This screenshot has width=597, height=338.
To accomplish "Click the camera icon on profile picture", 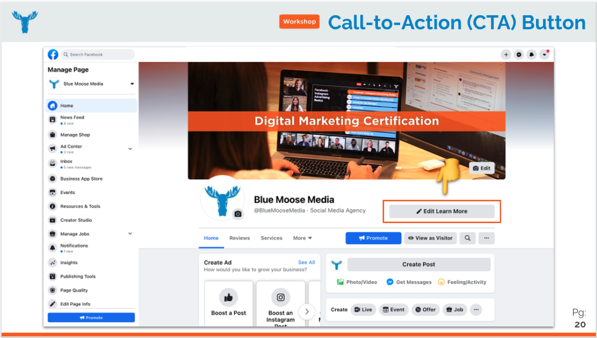I will (x=238, y=214).
